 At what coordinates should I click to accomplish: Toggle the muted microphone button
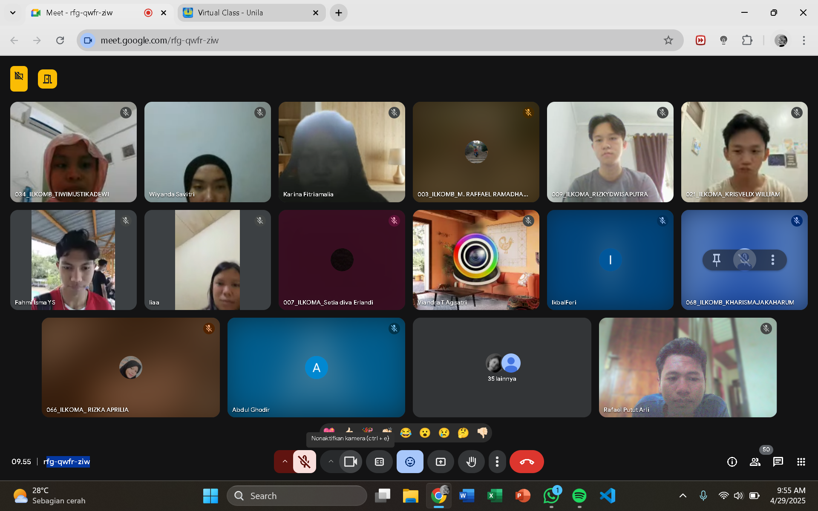pyautogui.click(x=304, y=462)
